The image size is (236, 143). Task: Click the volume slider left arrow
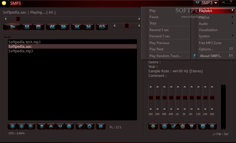(115, 26)
